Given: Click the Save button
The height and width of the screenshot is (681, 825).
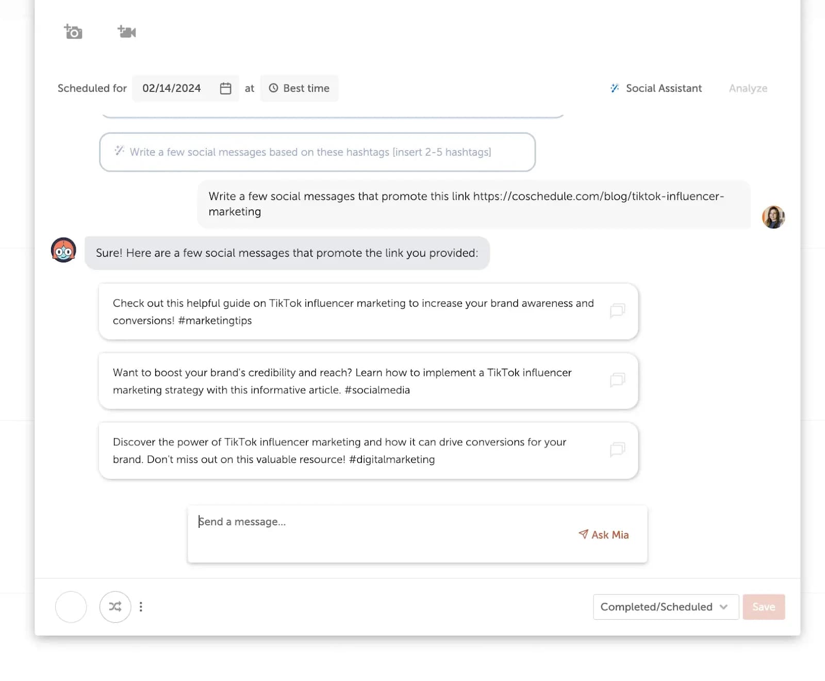Looking at the screenshot, I should [x=764, y=607].
